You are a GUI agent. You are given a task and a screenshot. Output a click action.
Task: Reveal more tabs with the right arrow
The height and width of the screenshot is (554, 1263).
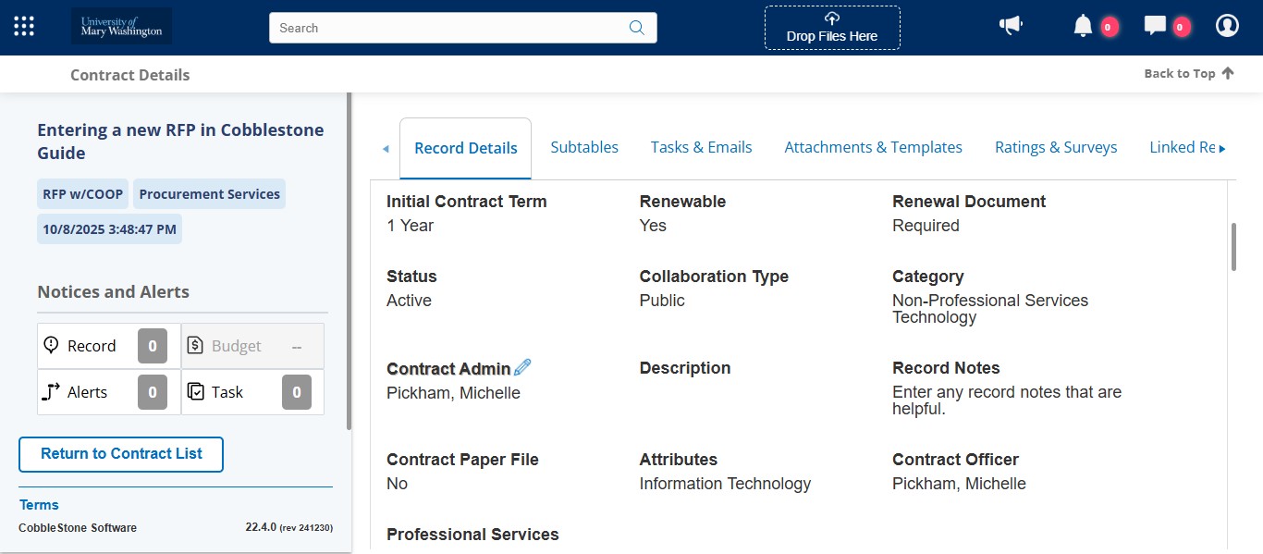tap(1223, 147)
